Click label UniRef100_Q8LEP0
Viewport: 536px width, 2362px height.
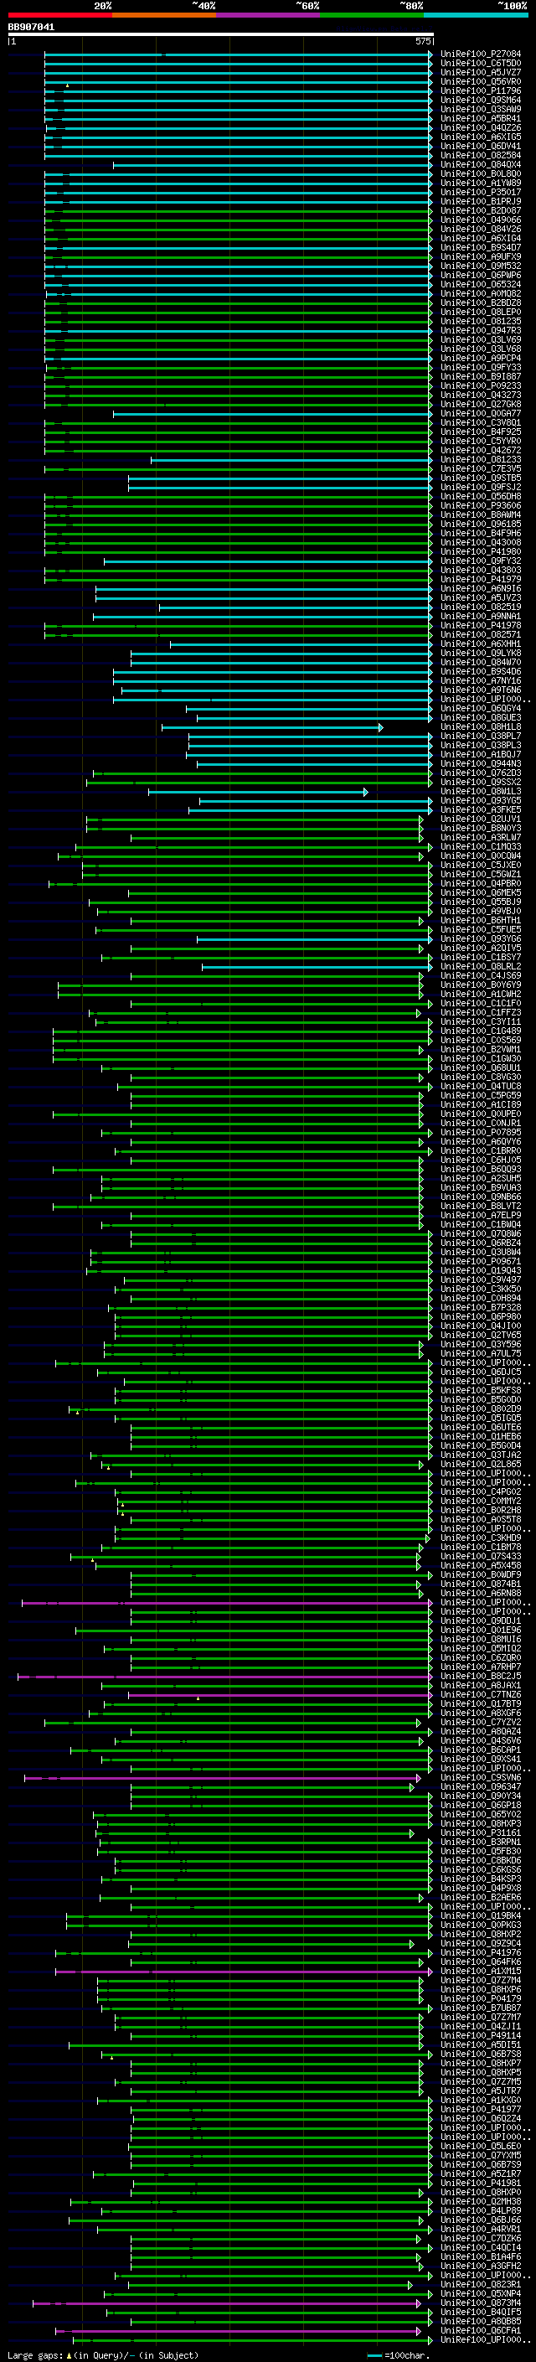click(x=481, y=312)
